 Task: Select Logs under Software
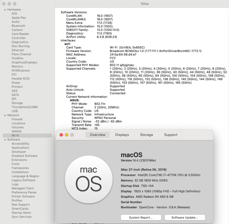[15, 184]
